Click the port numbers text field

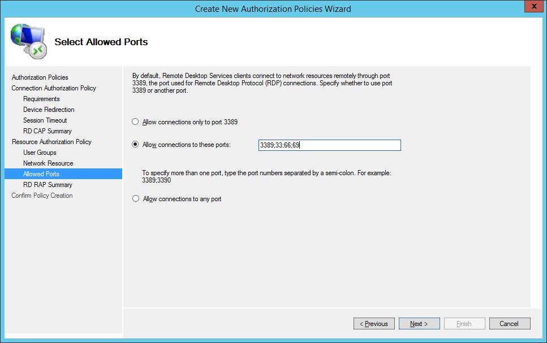[x=329, y=145]
